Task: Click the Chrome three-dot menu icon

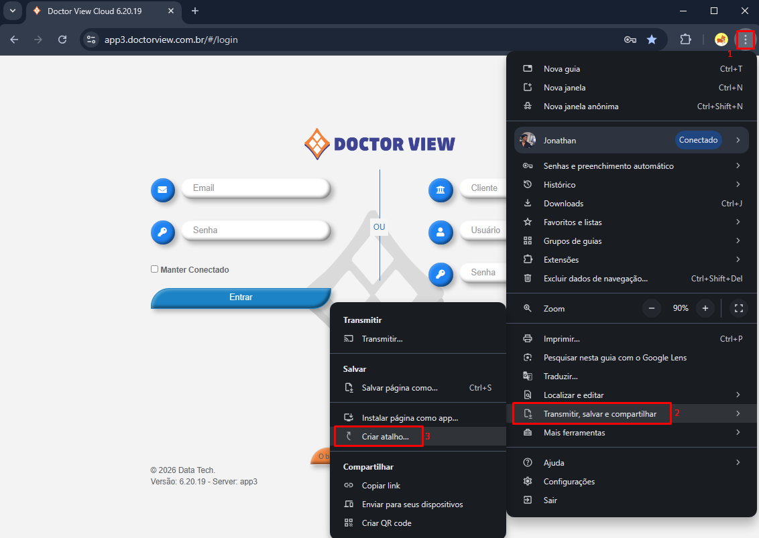Action: point(745,40)
